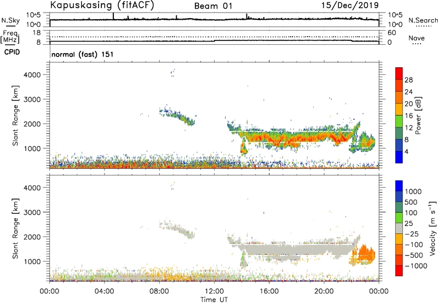The height and width of the screenshot is (303, 438).
Task: Click the gray -25 to 25 Velocity color bar segment
Action: coord(399,228)
